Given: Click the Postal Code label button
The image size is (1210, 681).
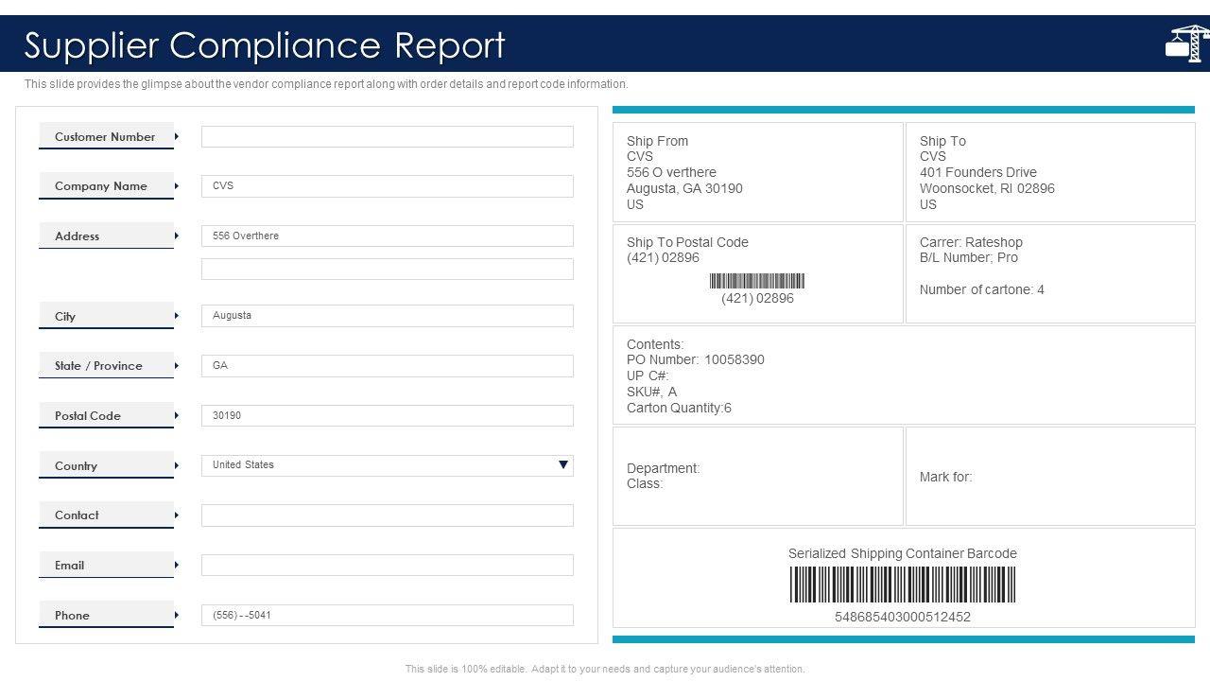Looking at the screenshot, I should click(x=106, y=415).
